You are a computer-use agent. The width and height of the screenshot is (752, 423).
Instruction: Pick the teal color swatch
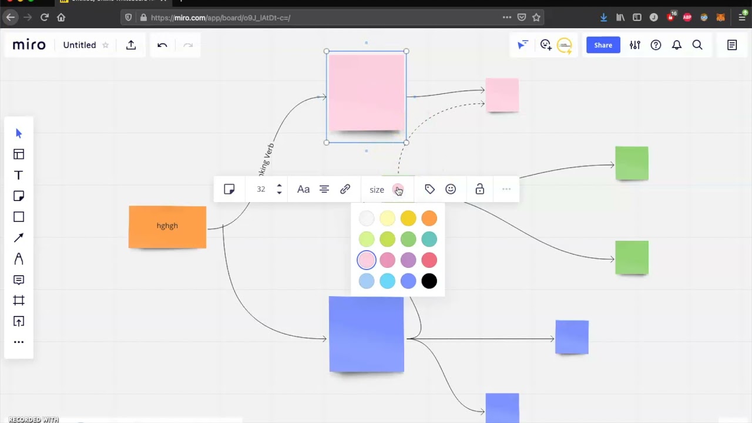(429, 239)
